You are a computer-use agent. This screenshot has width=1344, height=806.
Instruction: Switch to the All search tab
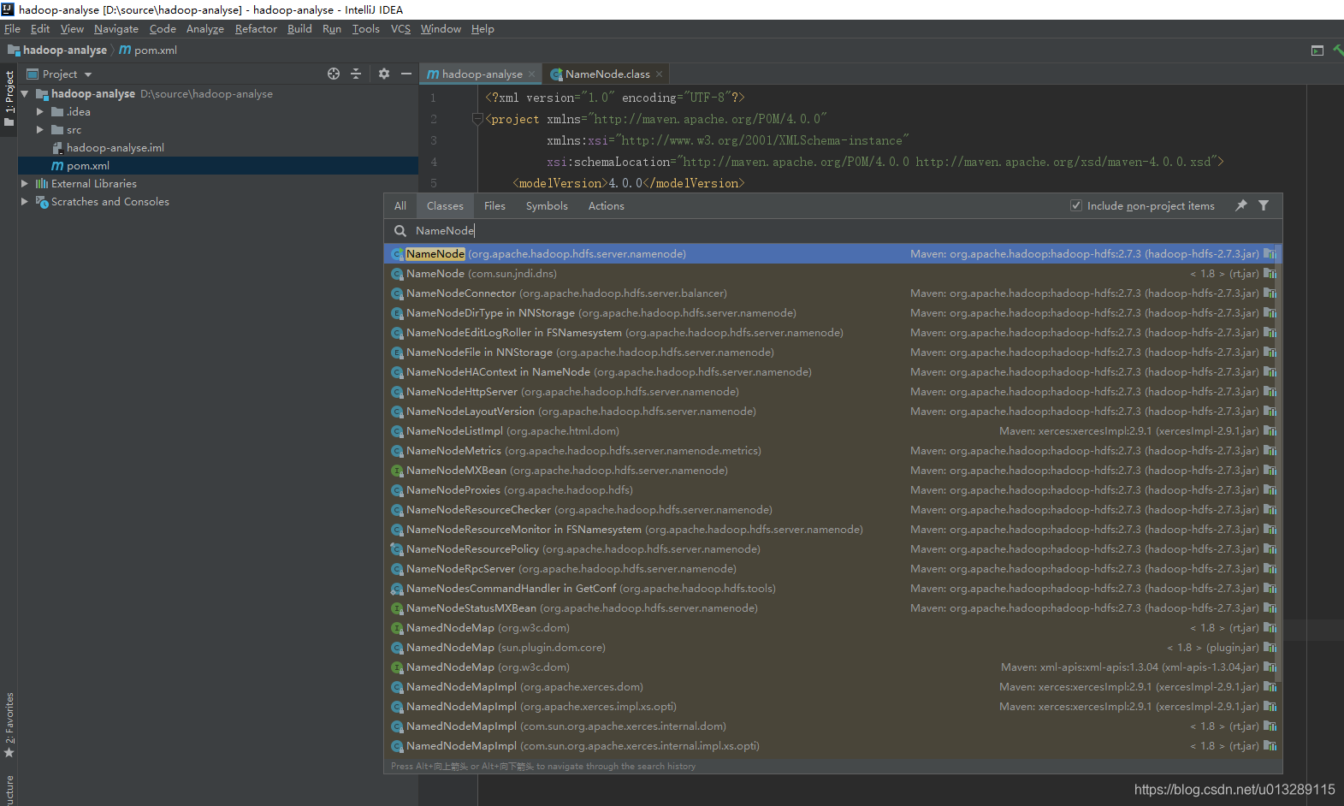(x=400, y=206)
